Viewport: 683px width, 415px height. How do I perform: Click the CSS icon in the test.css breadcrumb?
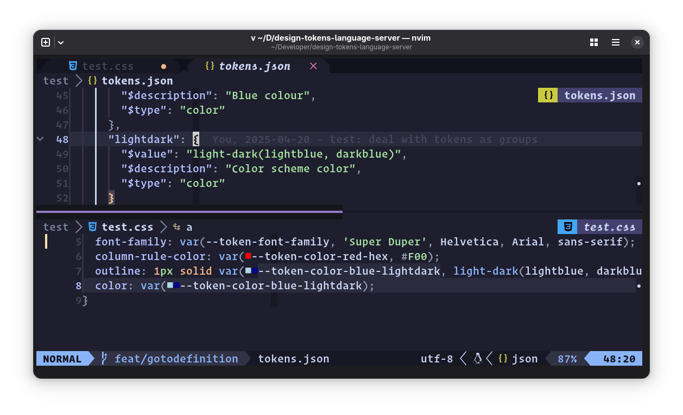click(x=92, y=227)
